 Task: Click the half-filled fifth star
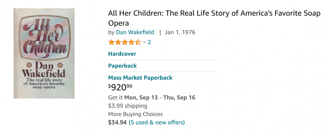click(138, 42)
